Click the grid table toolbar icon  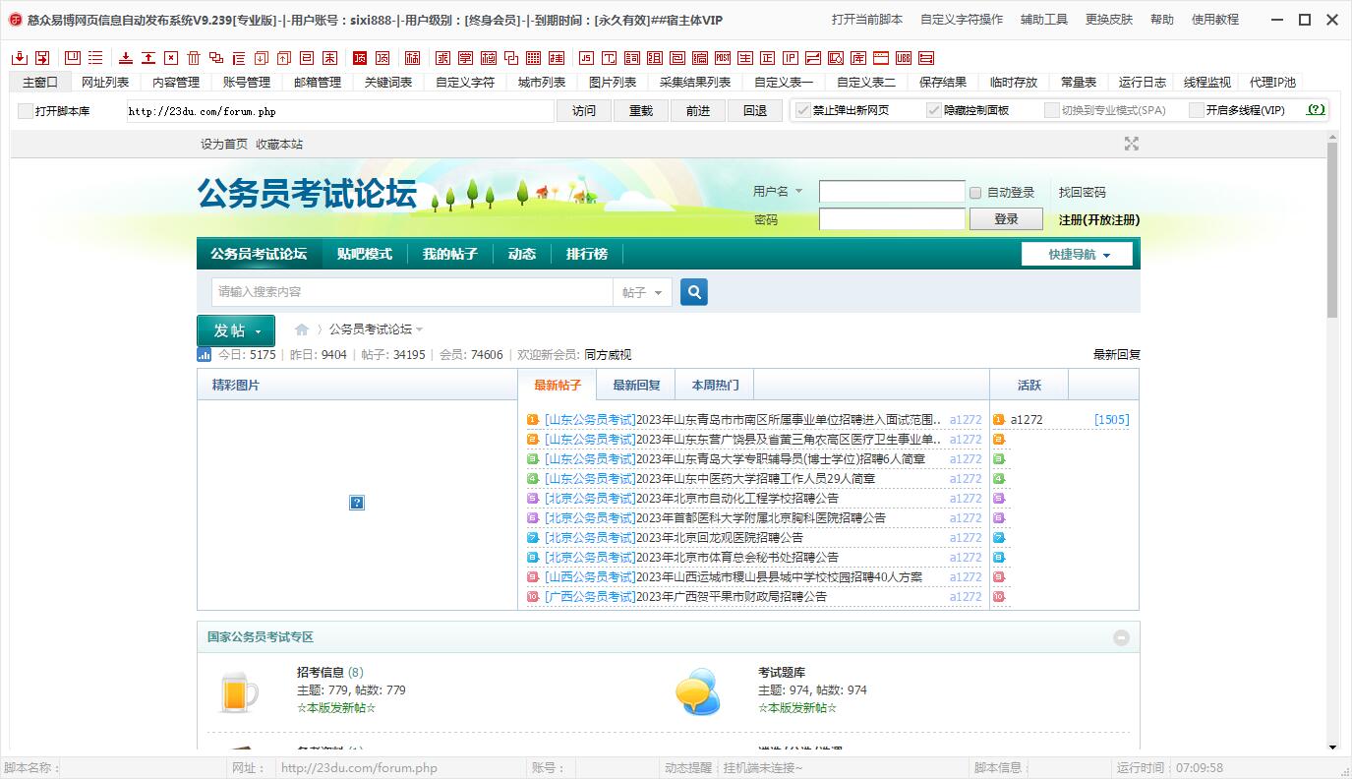pos(533,58)
